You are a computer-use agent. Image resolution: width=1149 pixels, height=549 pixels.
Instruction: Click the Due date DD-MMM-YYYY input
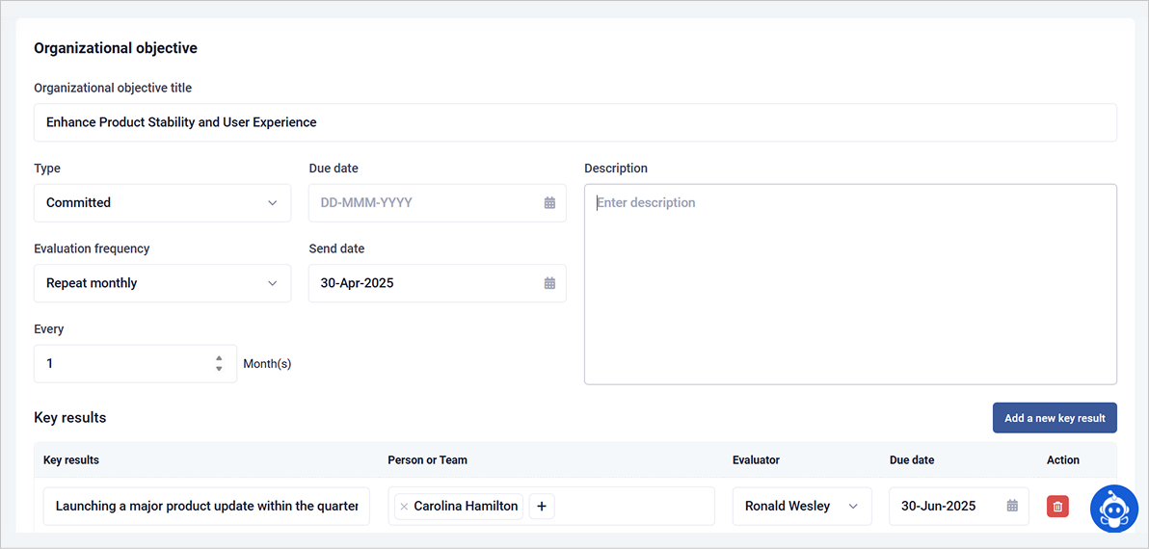click(x=424, y=203)
